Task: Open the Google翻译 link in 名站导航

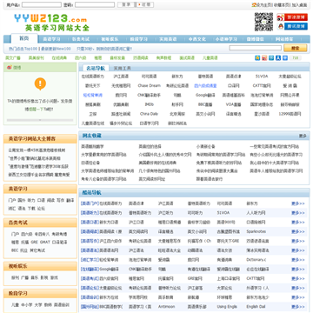Action: [x=205, y=95]
